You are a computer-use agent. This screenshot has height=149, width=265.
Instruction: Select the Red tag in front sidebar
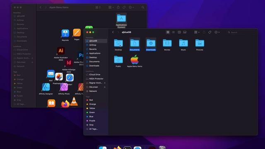tap(96, 100)
